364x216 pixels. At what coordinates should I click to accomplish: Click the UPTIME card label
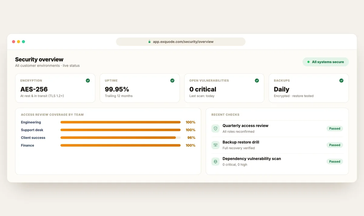pos(111,81)
